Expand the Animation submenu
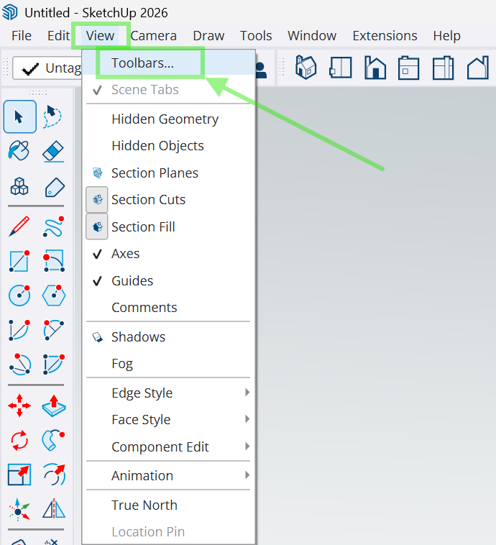This screenshot has width=496, height=545. (169, 476)
